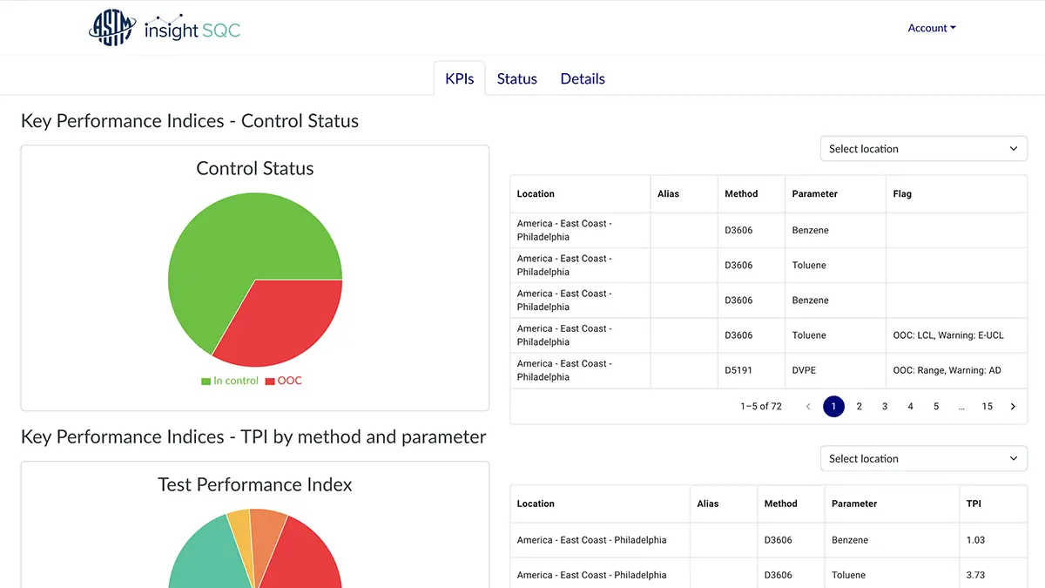The image size is (1045, 588).
Task: Open the Details tab
Action: click(x=583, y=78)
